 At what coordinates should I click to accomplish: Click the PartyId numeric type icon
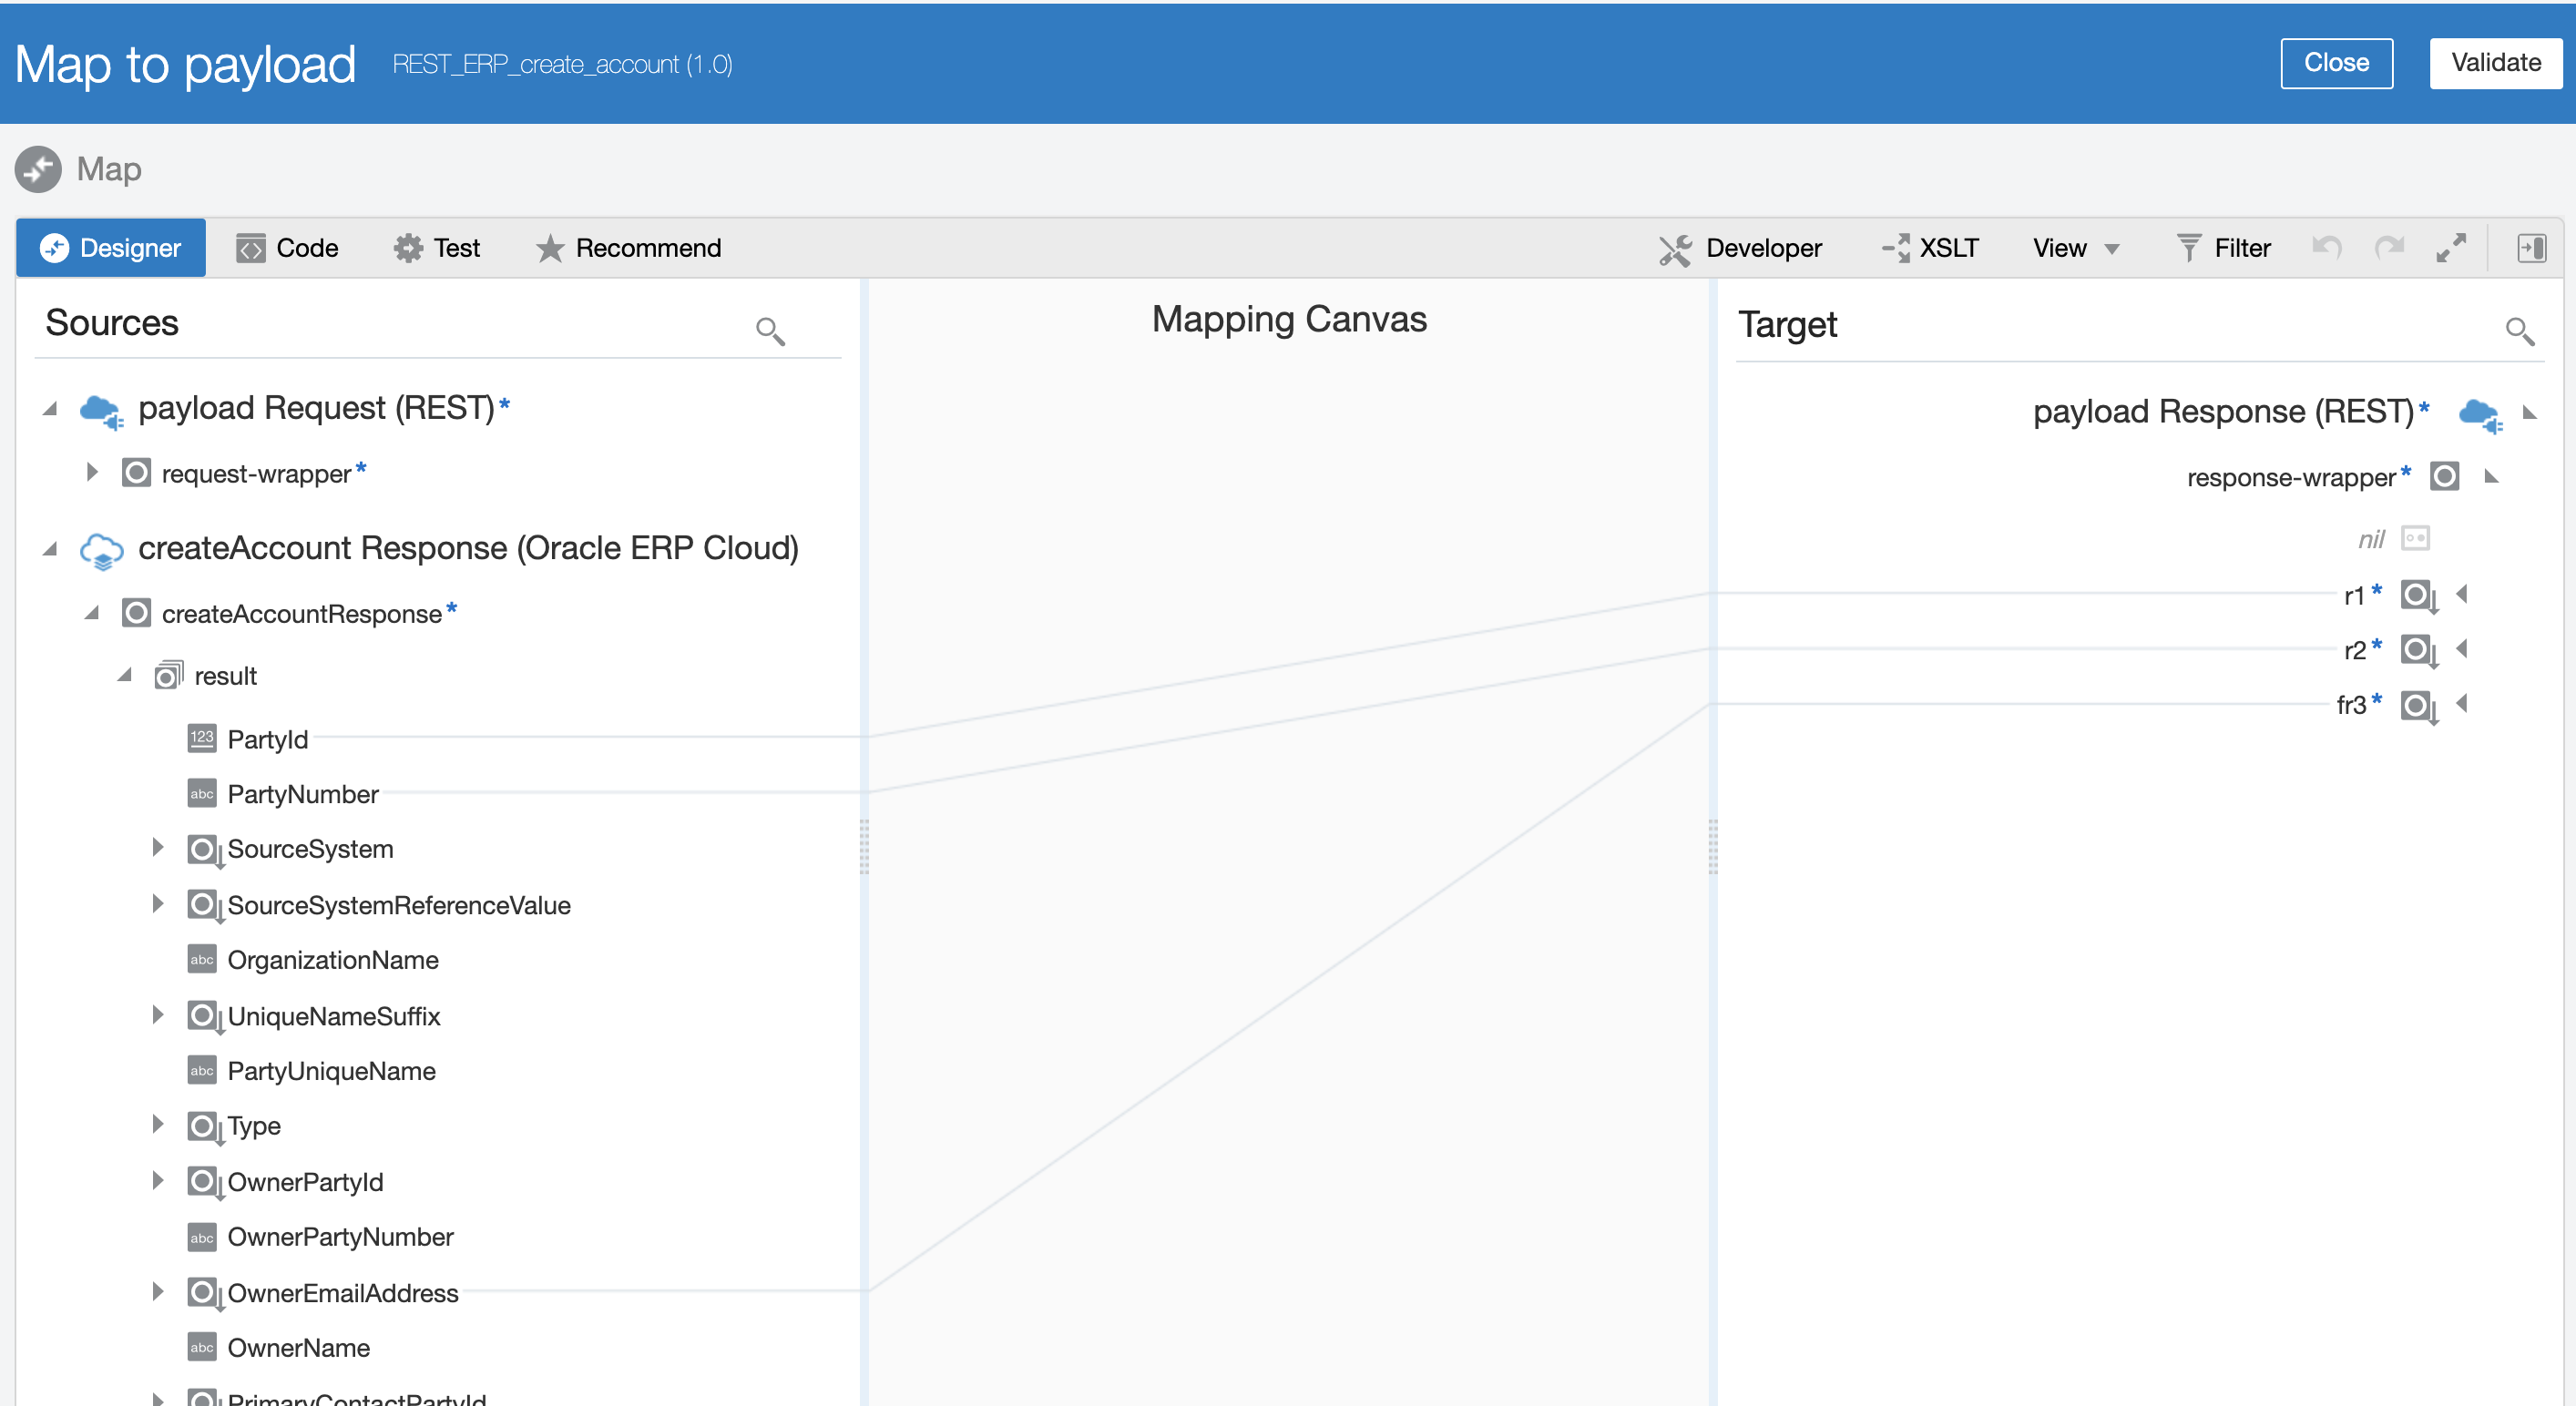(202, 738)
